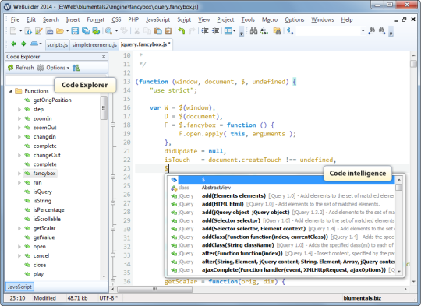Expand the zoomIn function node

19,118
